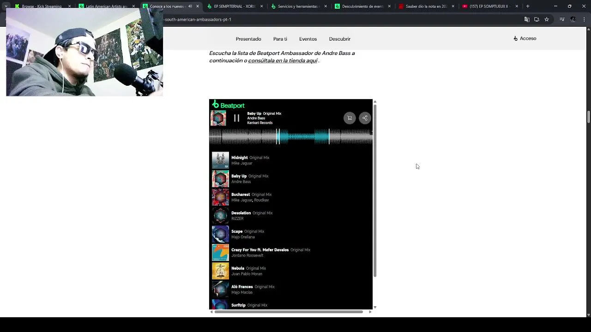591x332 pixels.
Task: Open the Eventos menu item
Action: [x=308, y=39]
